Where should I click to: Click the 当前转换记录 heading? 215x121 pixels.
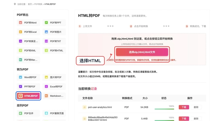88,89
